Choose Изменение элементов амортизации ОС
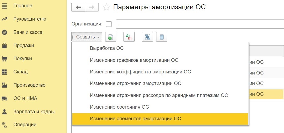The height and width of the screenshot is (133, 284). [160, 119]
